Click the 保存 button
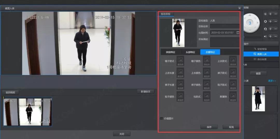 (209, 127)
